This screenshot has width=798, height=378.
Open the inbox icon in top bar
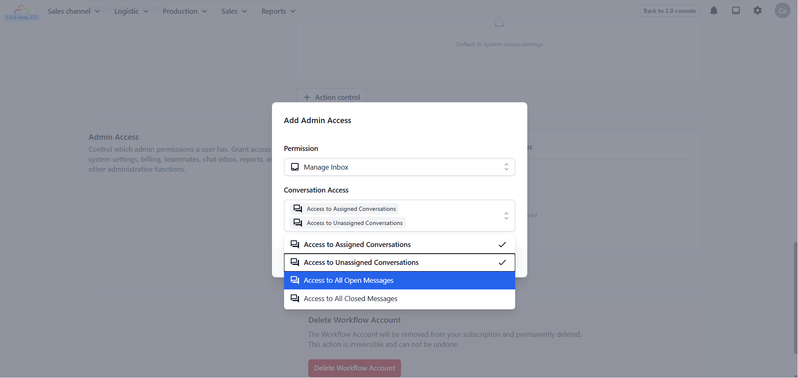pyautogui.click(x=736, y=11)
